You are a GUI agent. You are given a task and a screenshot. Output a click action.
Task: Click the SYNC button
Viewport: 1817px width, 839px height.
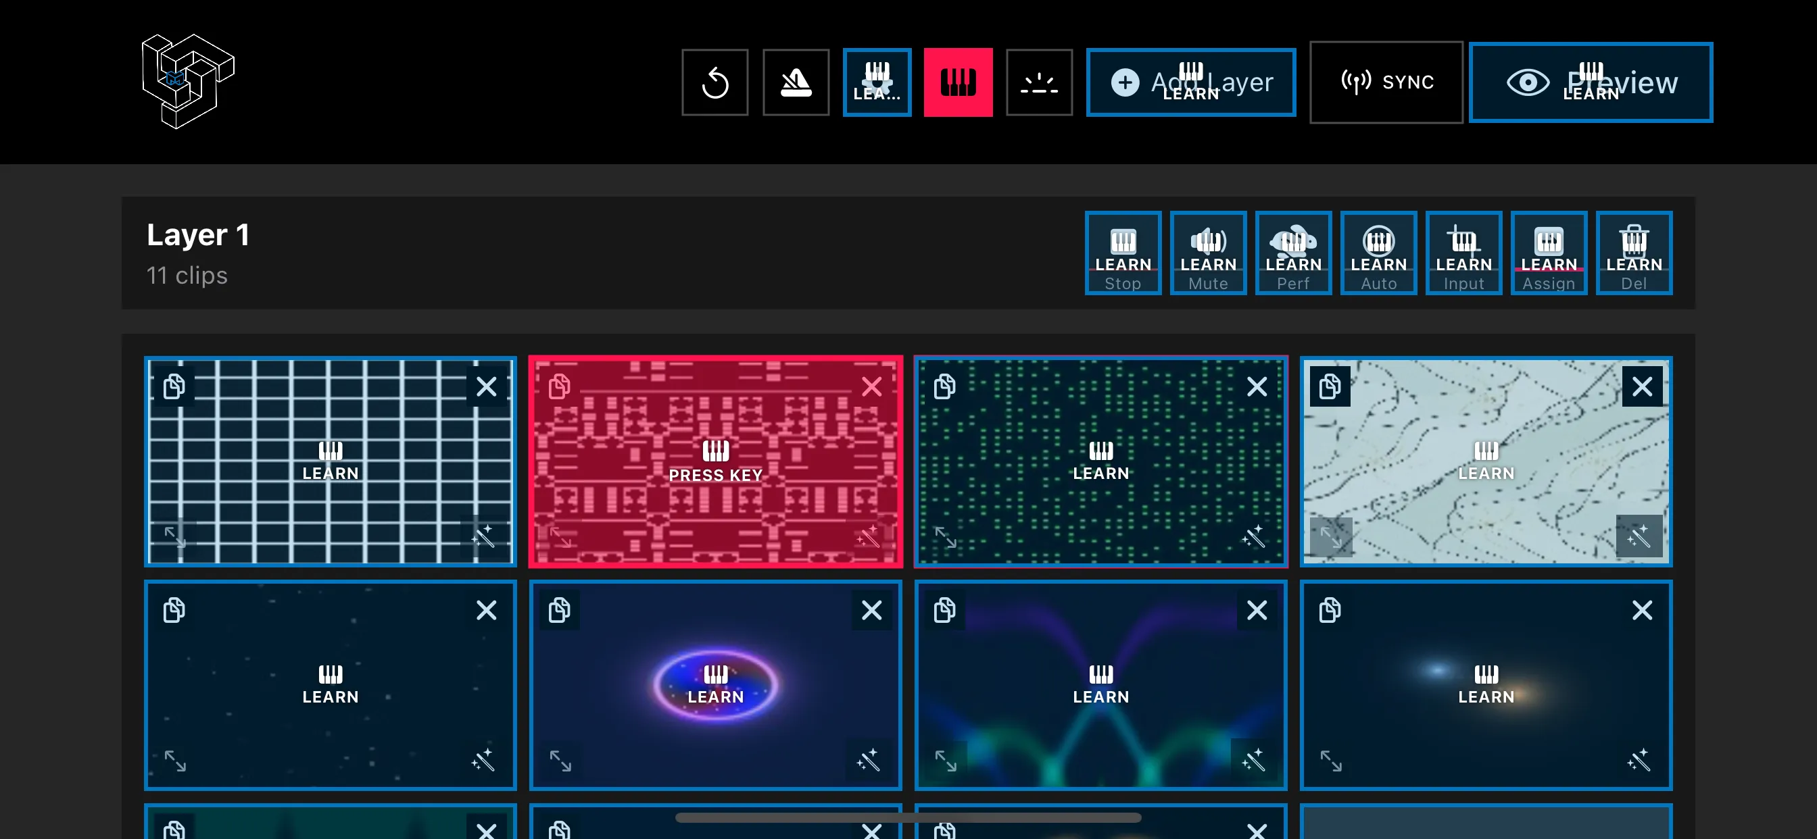click(x=1386, y=82)
